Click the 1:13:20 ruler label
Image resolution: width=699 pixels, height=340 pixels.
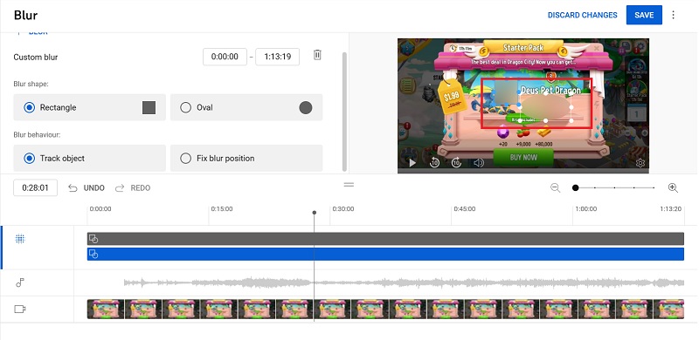[x=671, y=208]
